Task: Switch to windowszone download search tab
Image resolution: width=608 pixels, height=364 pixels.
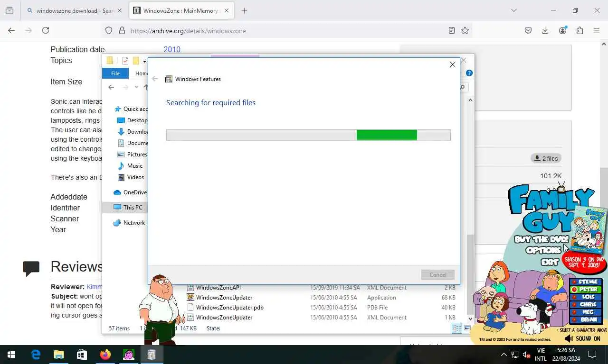Action: 75,10
